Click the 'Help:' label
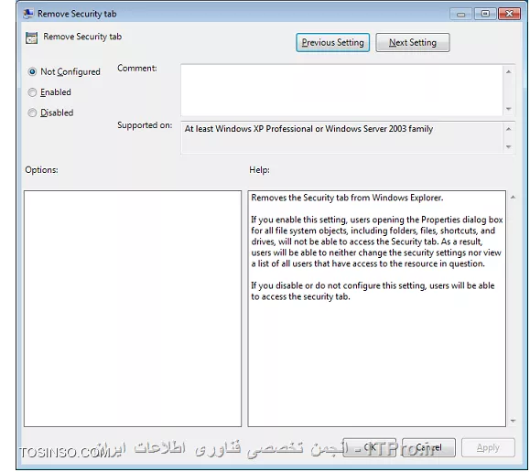Viewport: 530px width, 472px height. (x=259, y=170)
